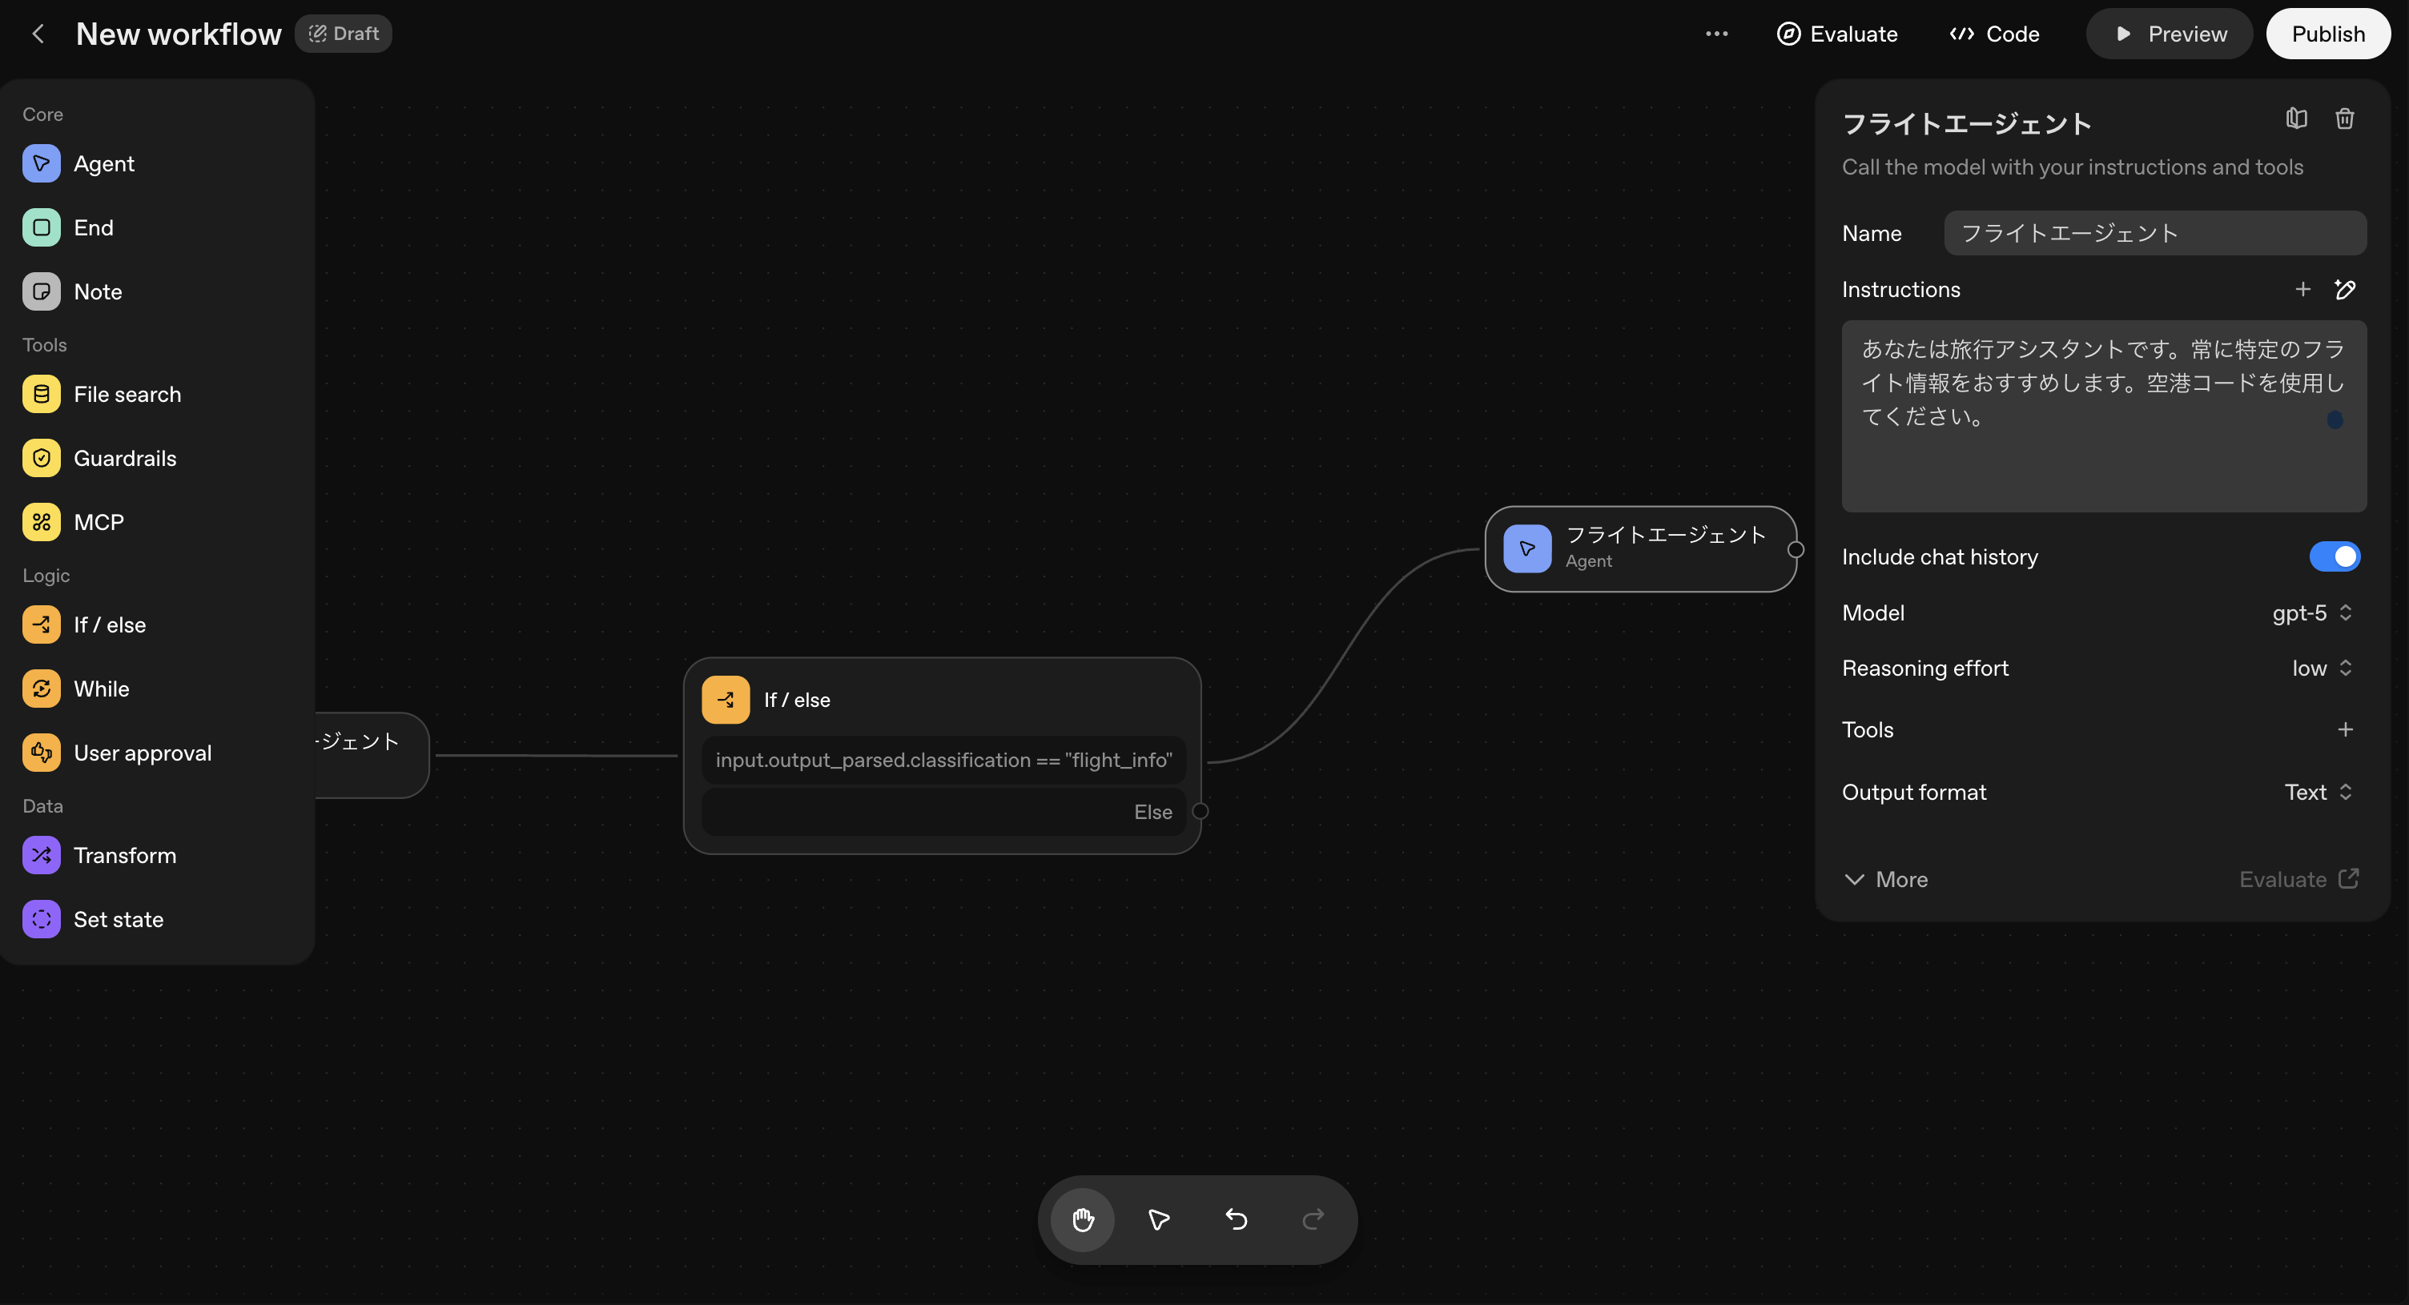Add an MCP tool node
Screen dimensions: 2409x1305
[x=99, y=523]
